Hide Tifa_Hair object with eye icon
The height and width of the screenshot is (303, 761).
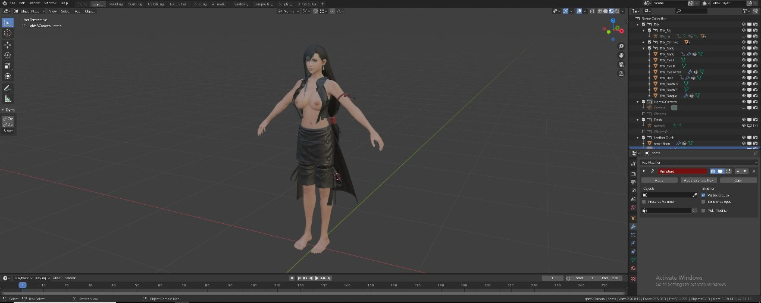(744, 78)
